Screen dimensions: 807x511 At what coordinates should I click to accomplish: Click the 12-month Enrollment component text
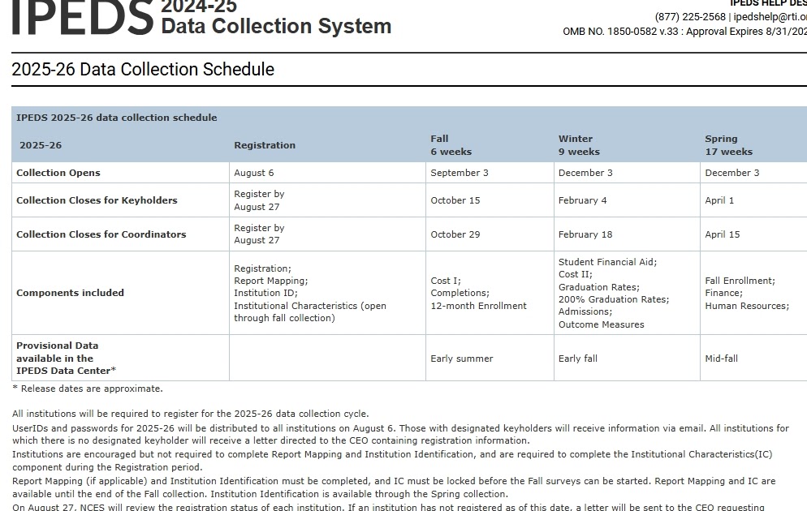tap(478, 306)
